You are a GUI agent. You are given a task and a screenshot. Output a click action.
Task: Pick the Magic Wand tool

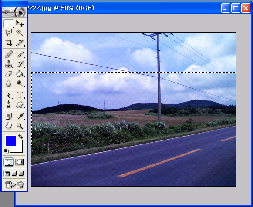pos(20,33)
